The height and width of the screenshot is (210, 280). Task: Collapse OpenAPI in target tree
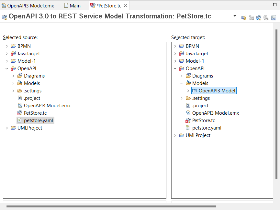click(175, 68)
